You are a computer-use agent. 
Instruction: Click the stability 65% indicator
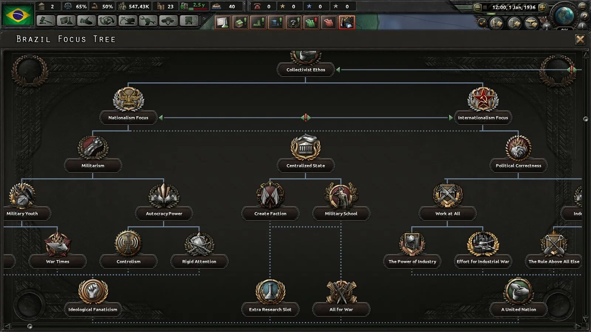(x=75, y=6)
